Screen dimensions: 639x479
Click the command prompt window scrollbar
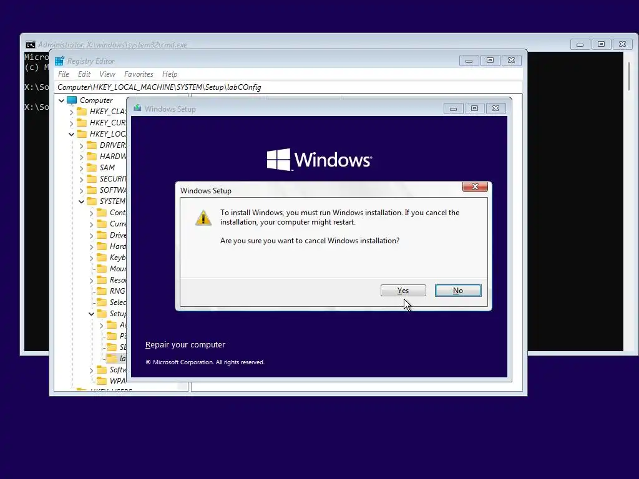pos(629,77)
